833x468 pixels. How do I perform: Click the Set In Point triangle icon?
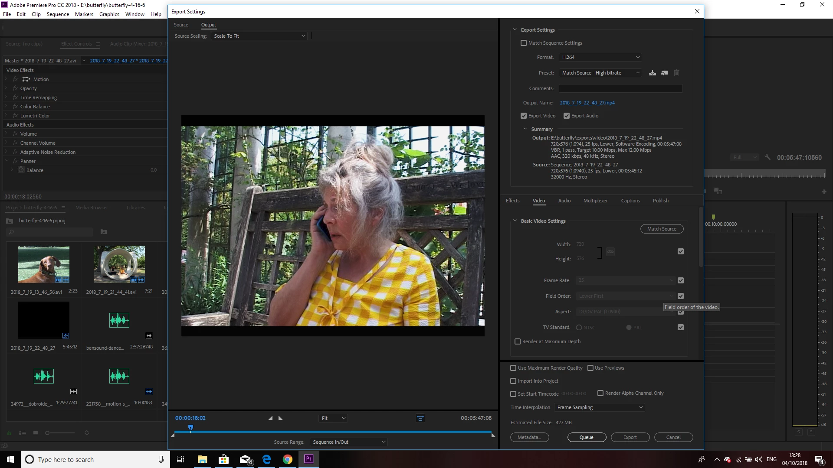click(270, 418)
